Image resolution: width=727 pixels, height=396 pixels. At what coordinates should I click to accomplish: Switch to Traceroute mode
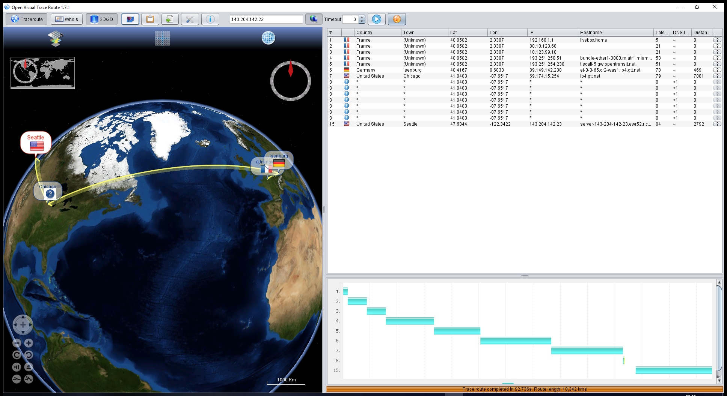pos(27,19)
